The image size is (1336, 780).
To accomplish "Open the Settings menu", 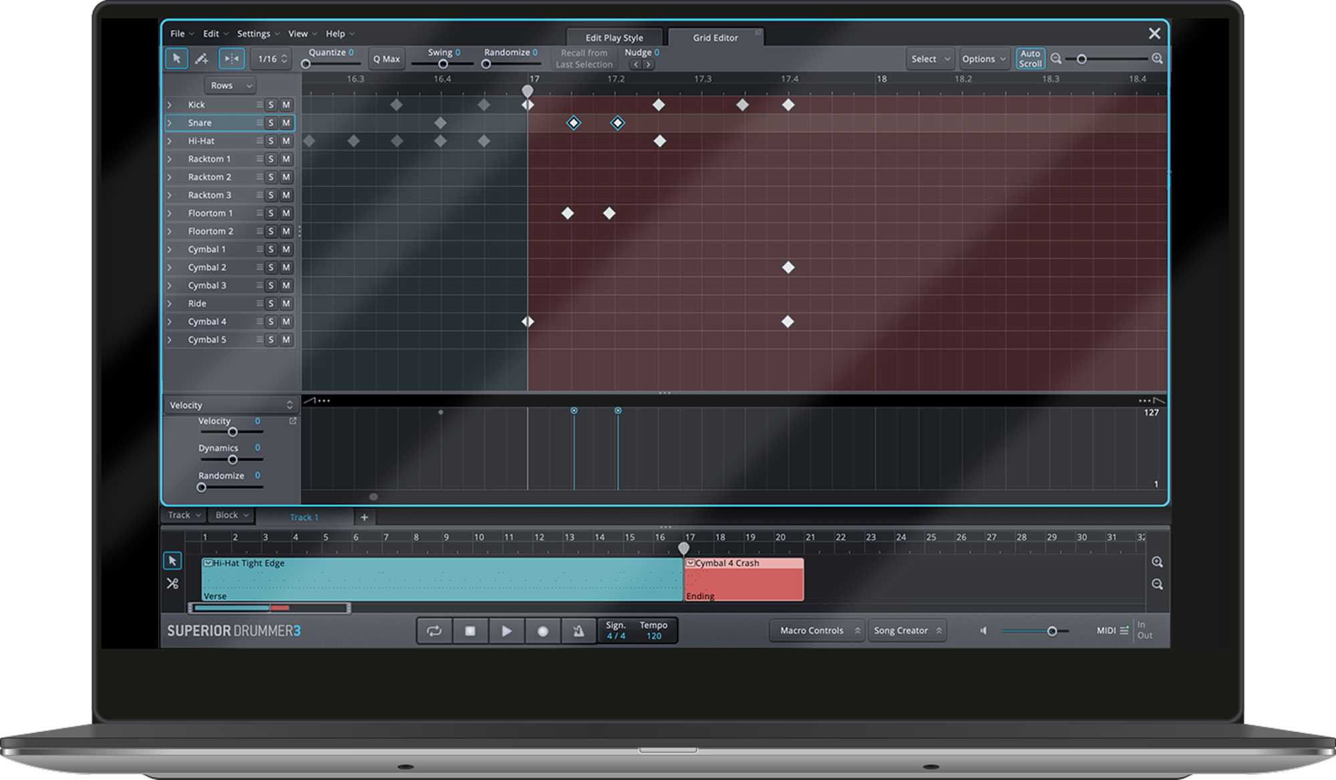I will [259, 33].
